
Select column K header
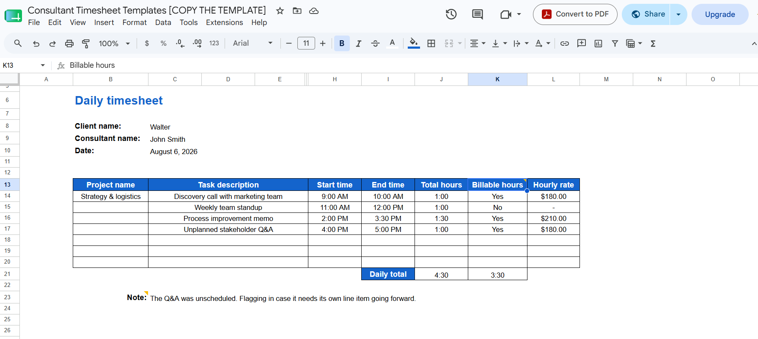click(x=497, y=79)
